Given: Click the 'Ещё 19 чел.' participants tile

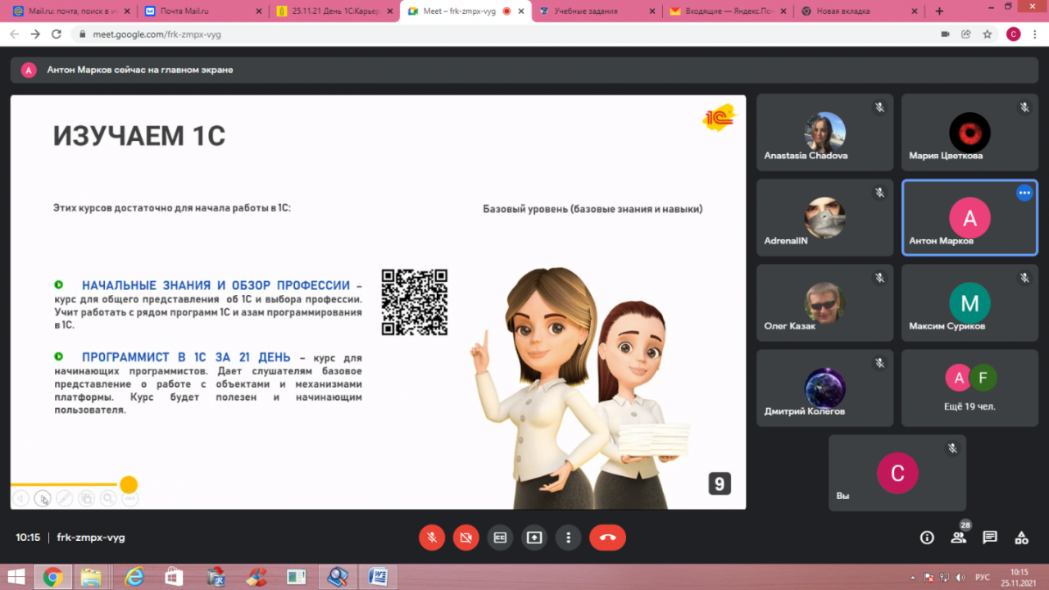Looking at the screenshot, I should (x=970, y=388).
